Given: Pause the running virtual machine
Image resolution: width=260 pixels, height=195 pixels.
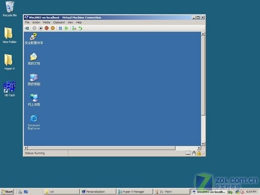Looking at the screenshot, I should coord(60,28).
